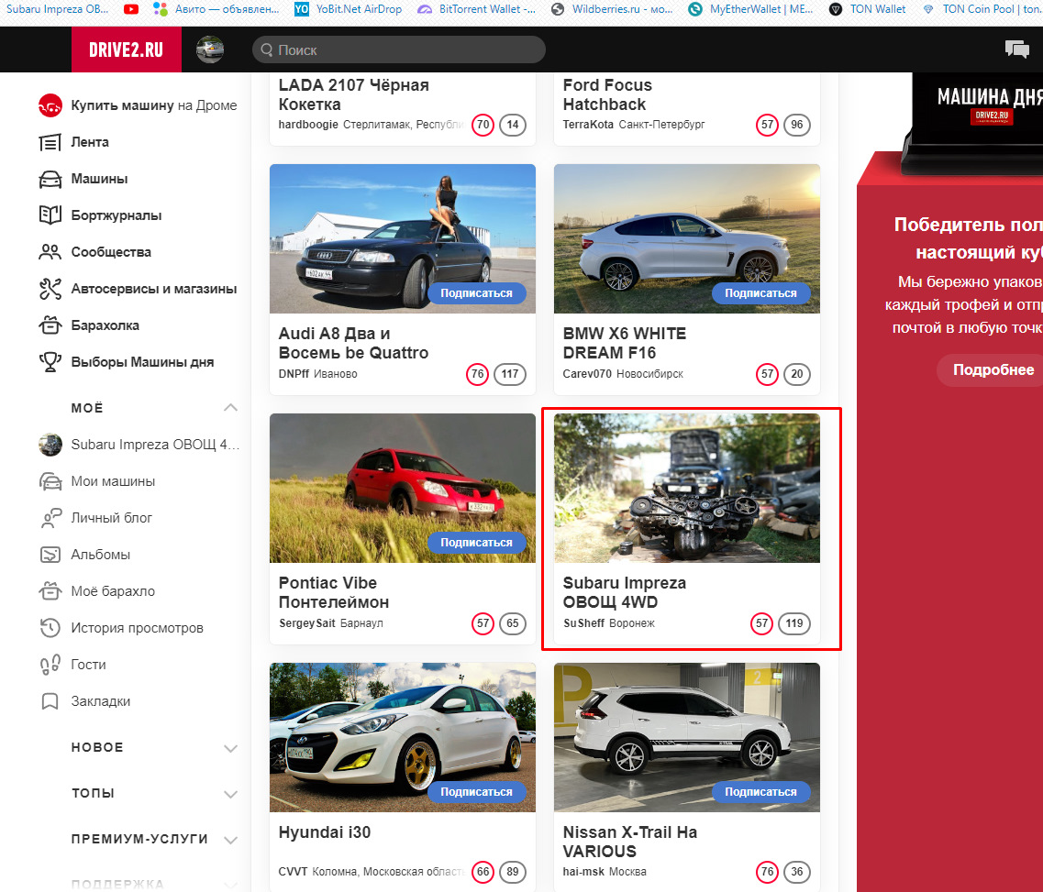Open Pontiac Vibe car photo
The width and height of the screenshot is (1043, 892).
coord(403,488)
